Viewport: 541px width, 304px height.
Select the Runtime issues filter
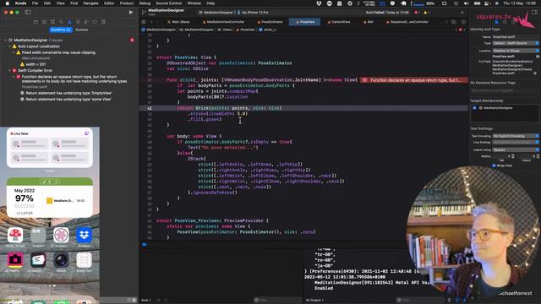point(82,30)
